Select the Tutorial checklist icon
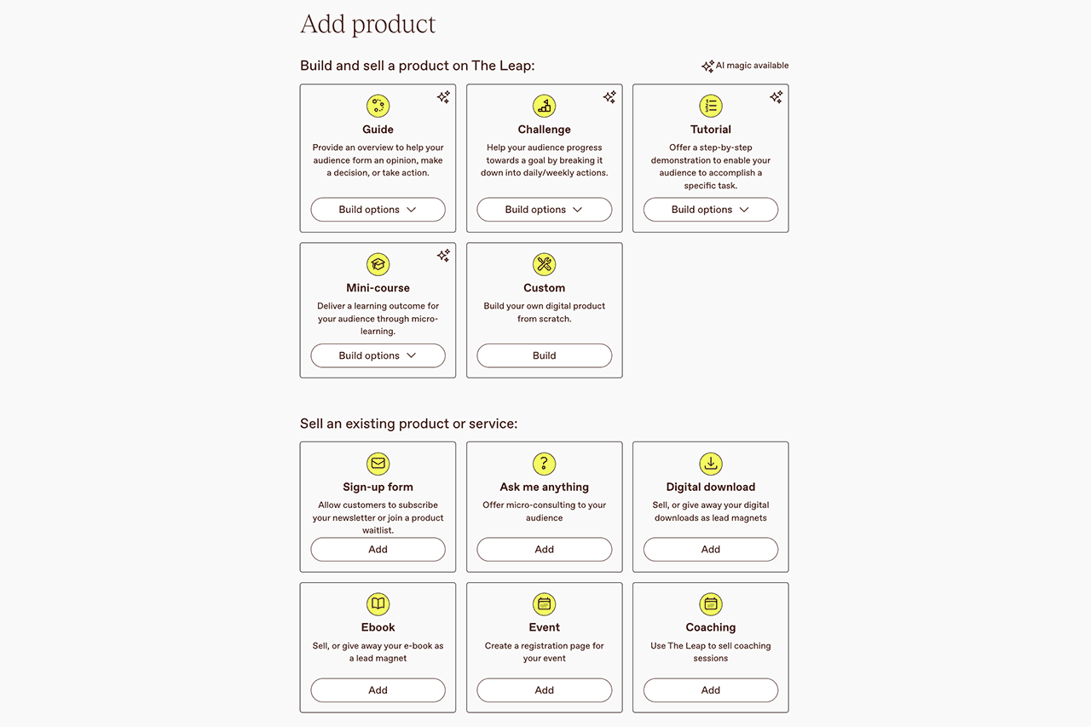1091x727 pixels. (710, 106)
